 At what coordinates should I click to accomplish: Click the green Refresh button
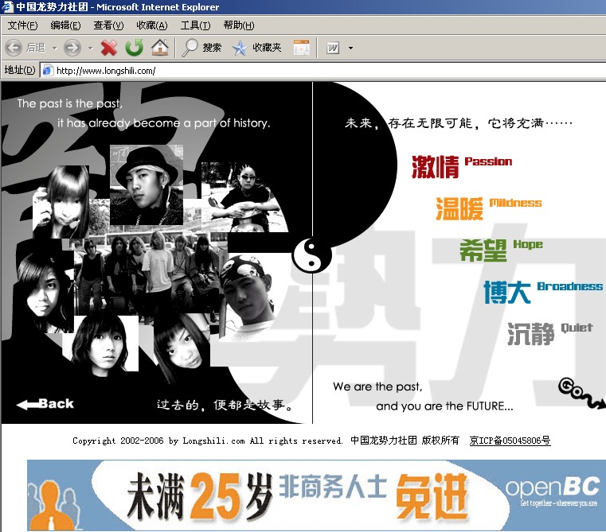point(134,48)
